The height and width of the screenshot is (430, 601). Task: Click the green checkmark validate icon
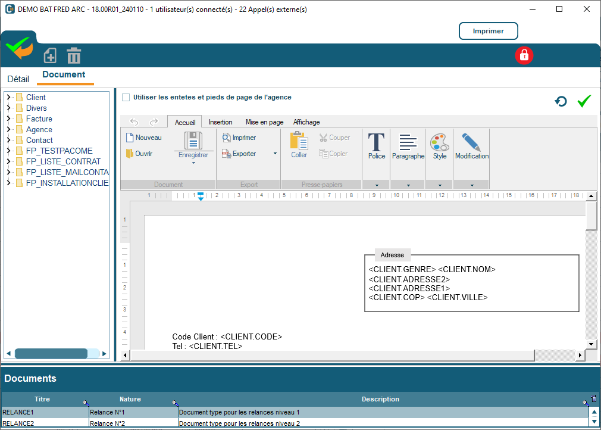pos(584,101)
